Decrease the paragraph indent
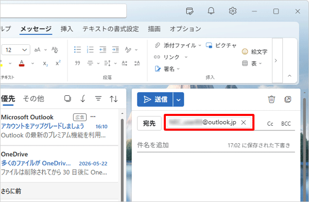 pos(102,49)
